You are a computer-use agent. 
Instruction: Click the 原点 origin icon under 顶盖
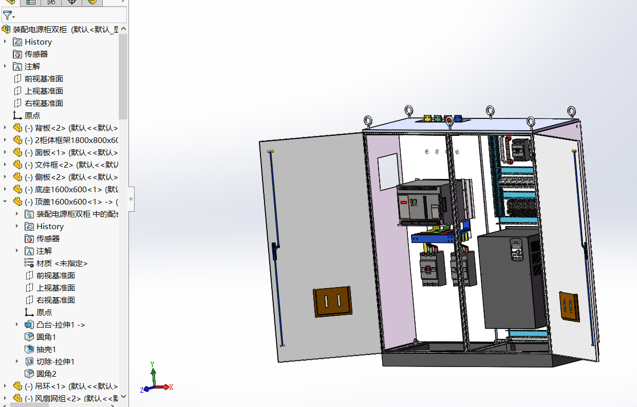tap(29, 312)
